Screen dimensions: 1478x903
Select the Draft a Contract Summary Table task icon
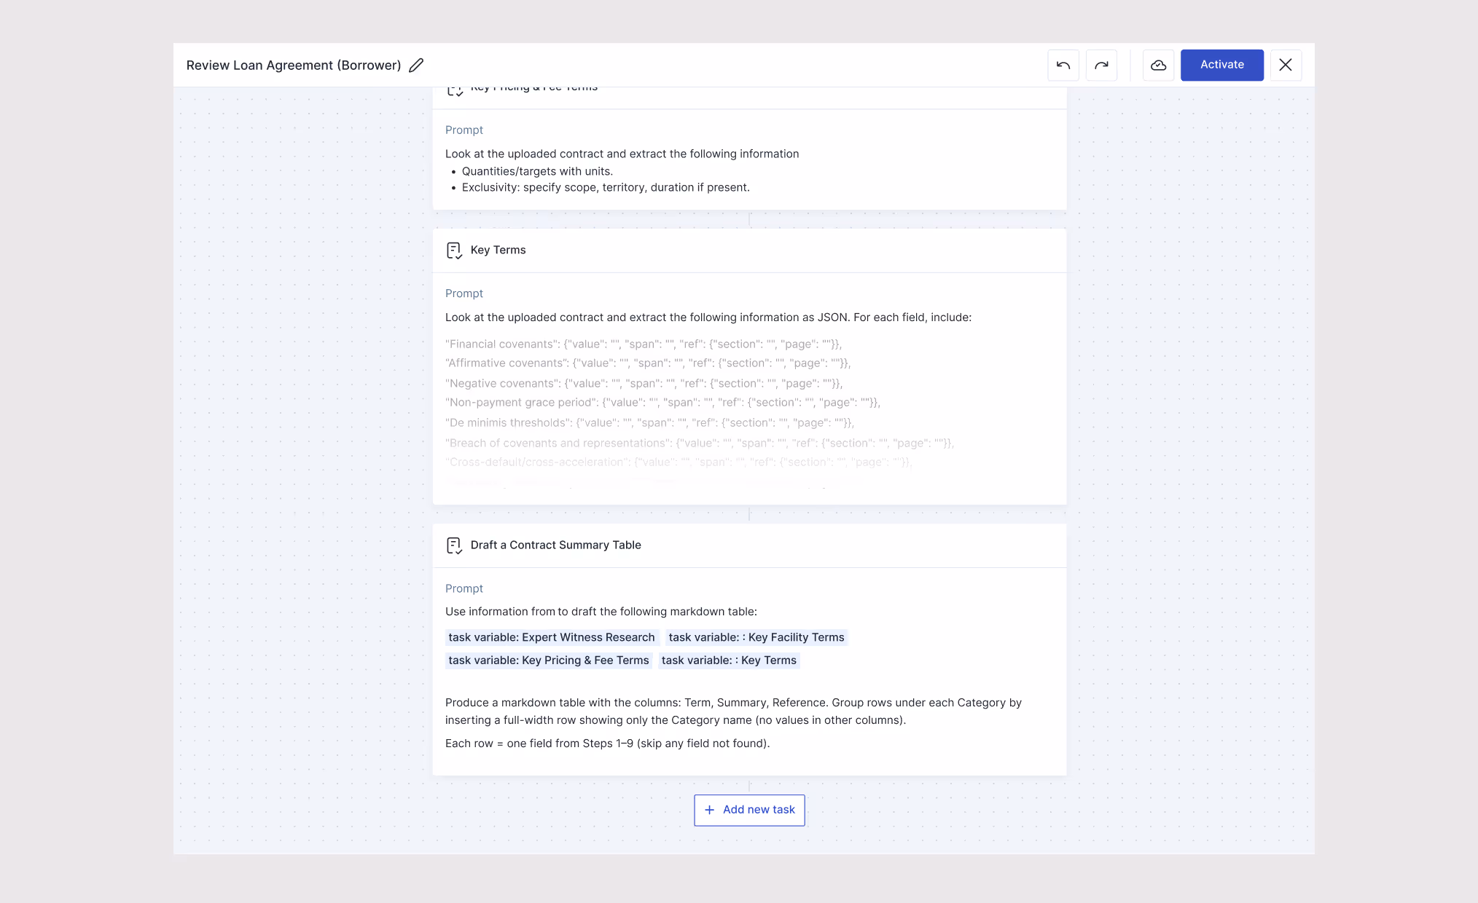point(455,545)
